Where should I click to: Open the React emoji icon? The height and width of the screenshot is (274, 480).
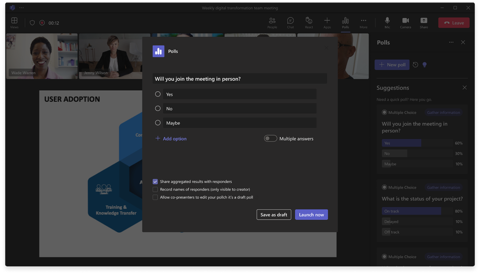pyautogui.click(x=308, y=21)
